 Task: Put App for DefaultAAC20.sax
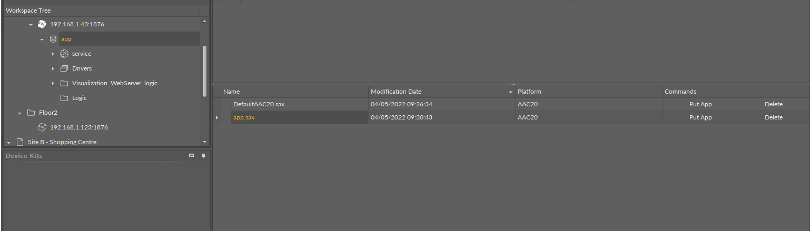tap(700, 104)
